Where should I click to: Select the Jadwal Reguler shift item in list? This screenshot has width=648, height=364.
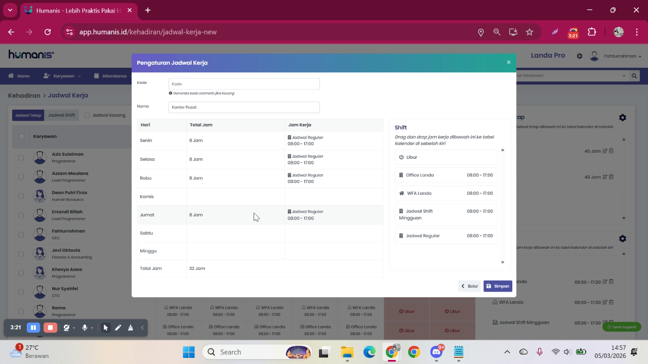(x=446, y=236)
